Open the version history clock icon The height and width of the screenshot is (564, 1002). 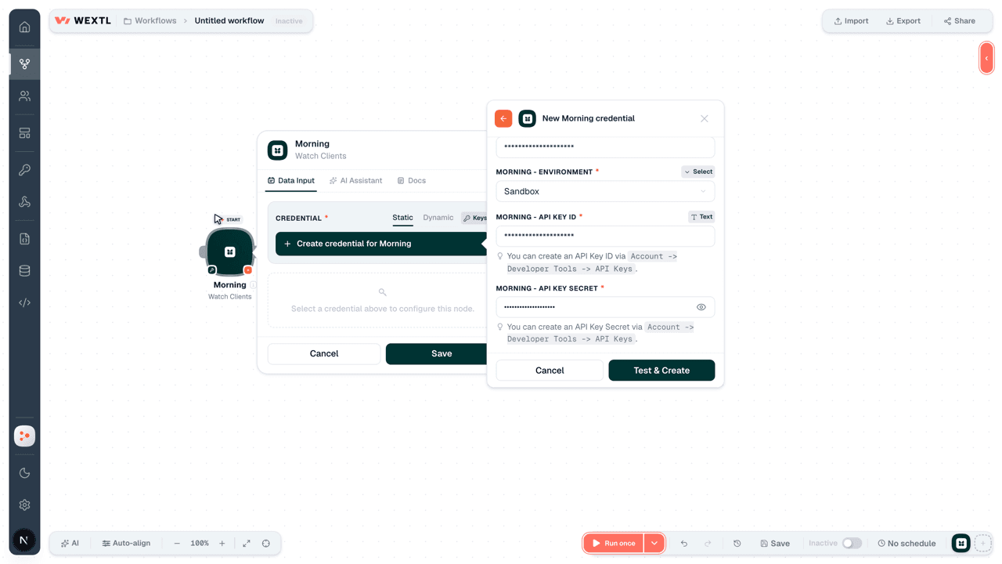pyautogui.click(x=737, y=544)
